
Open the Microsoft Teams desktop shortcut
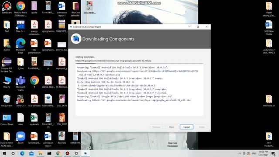20,83
